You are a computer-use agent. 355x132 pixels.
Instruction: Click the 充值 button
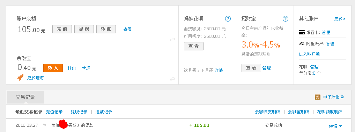[x=62, y=29]
